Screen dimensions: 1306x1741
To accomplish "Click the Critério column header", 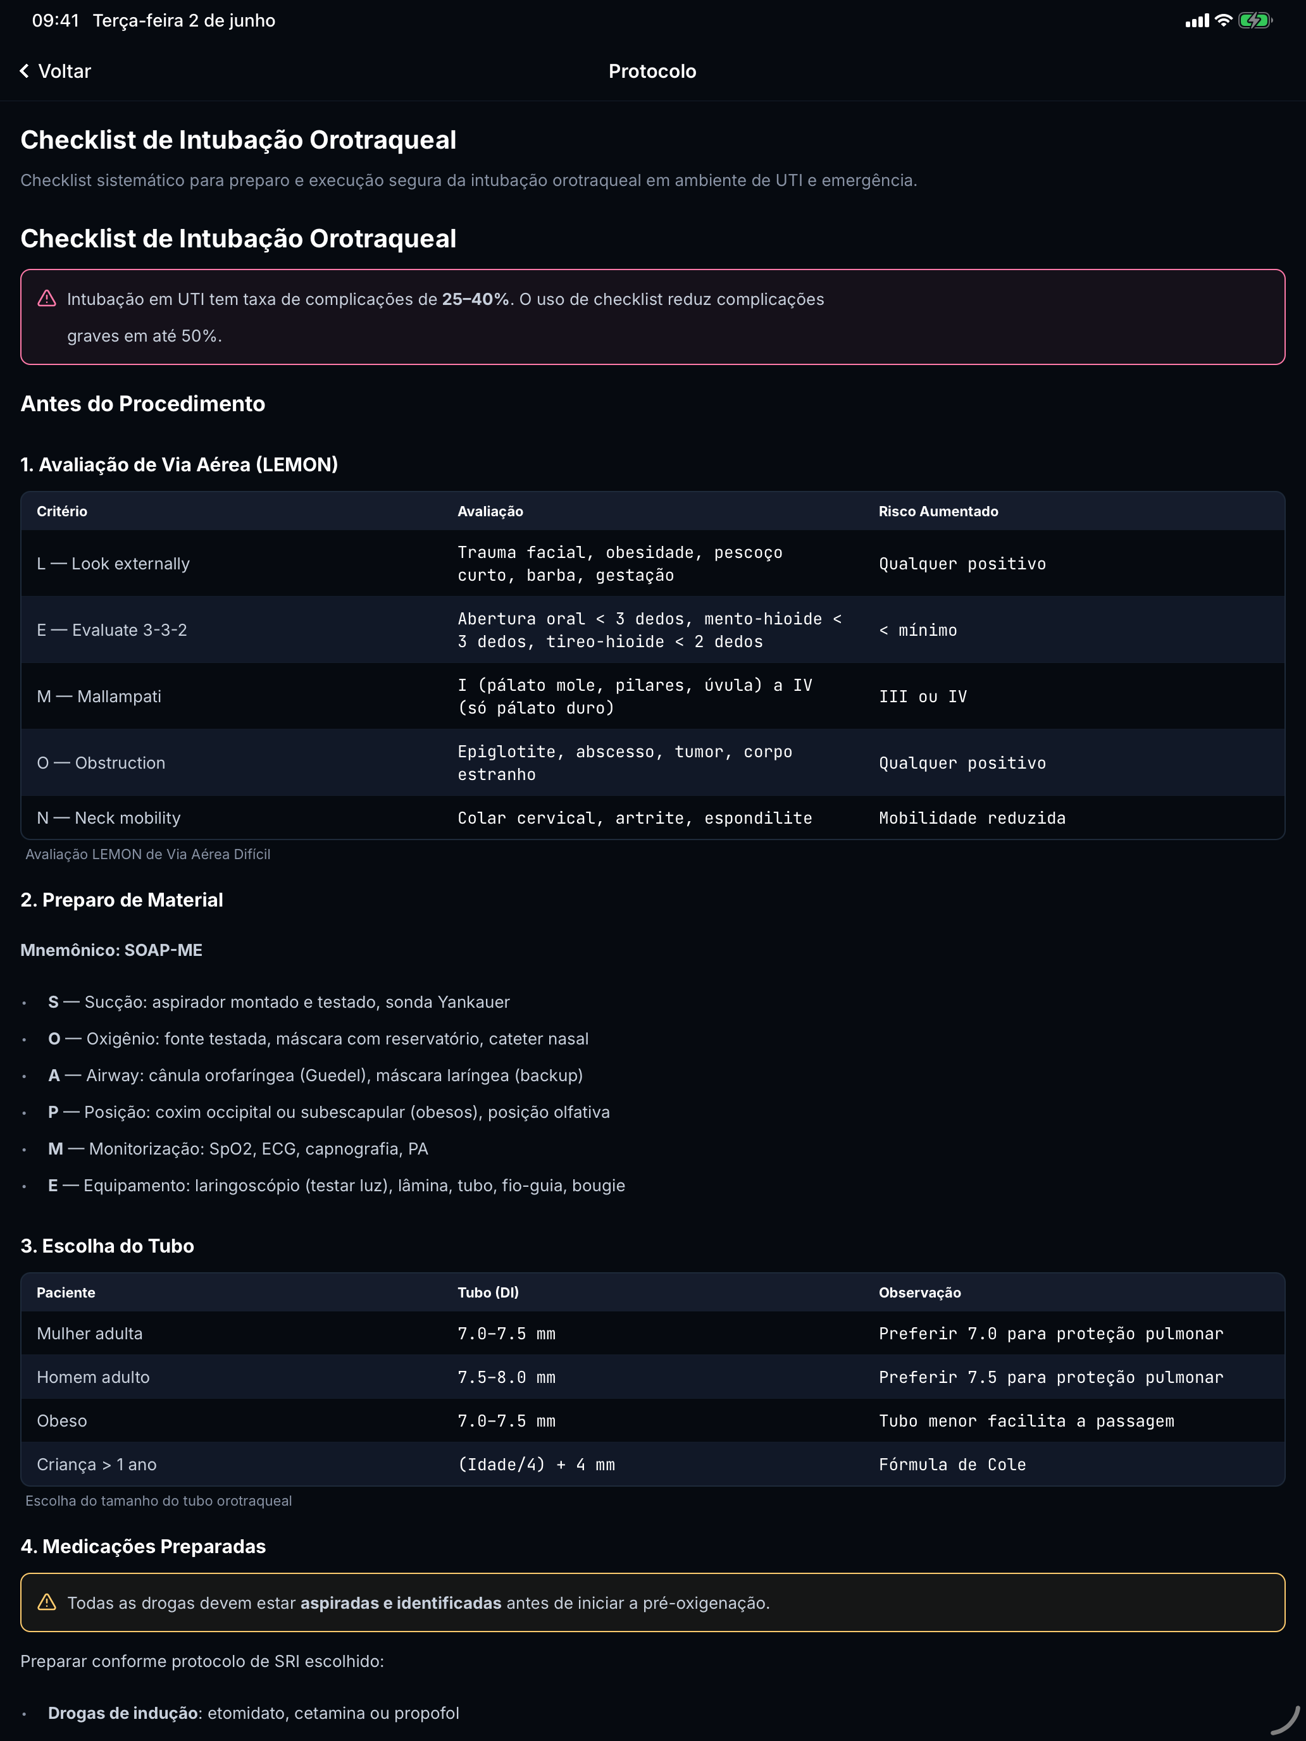I will (x=62, y=512).
